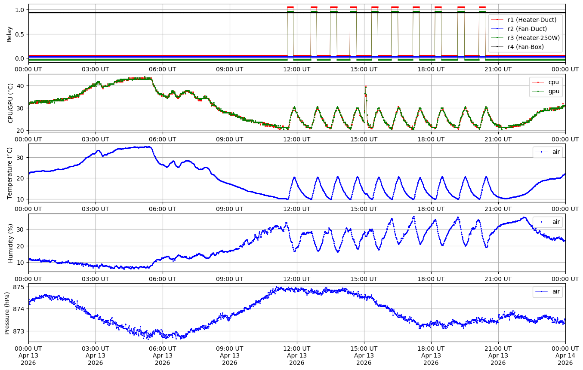Click the Humidity (%) axis label

(10, 243)
